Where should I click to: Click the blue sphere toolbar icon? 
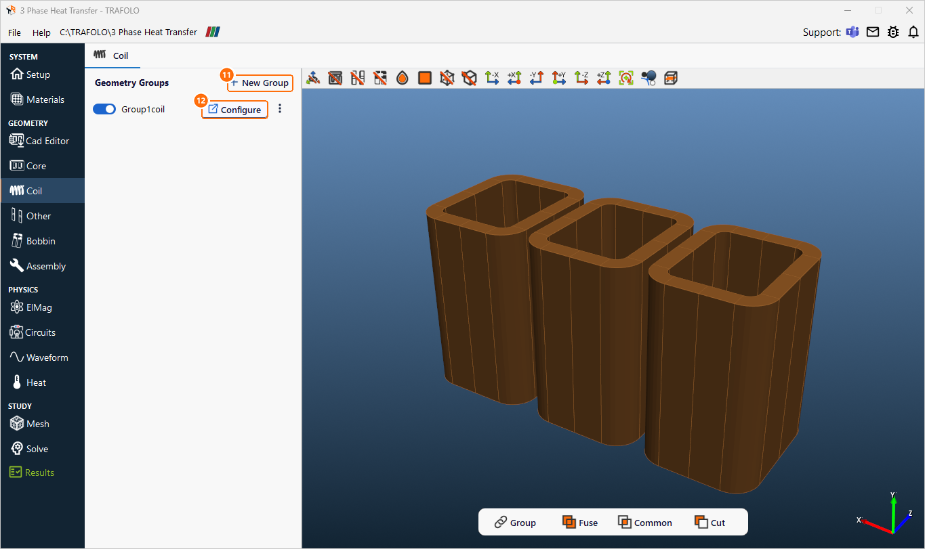649,78
